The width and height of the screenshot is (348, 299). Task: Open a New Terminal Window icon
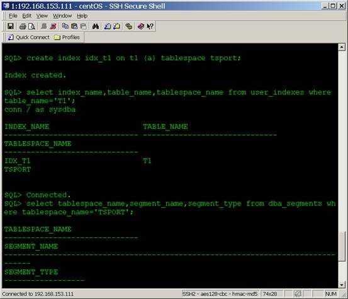click(x=108, y=26)
